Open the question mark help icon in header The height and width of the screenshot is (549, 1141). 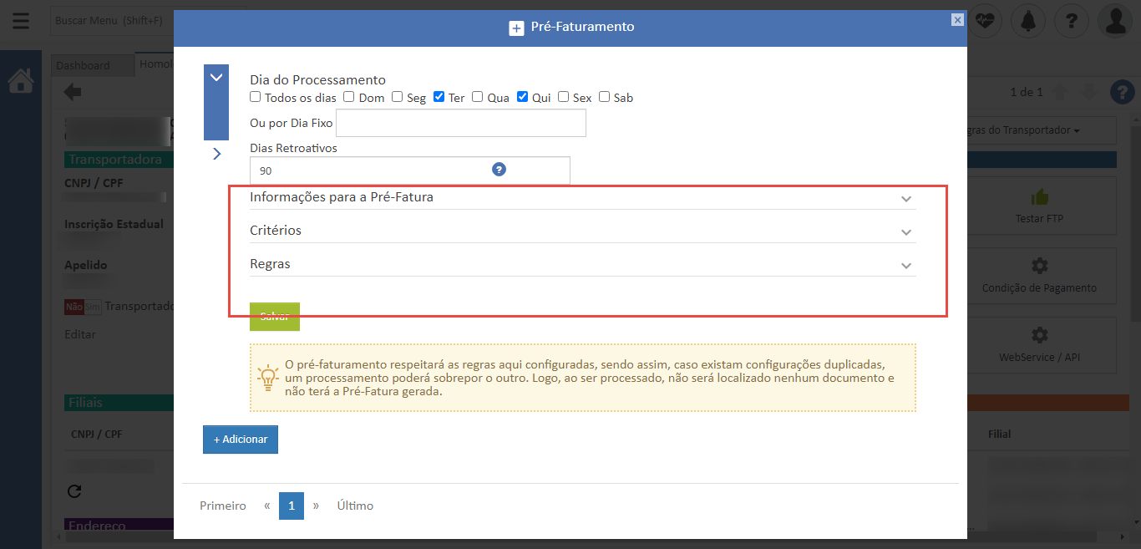[1072, 21]
